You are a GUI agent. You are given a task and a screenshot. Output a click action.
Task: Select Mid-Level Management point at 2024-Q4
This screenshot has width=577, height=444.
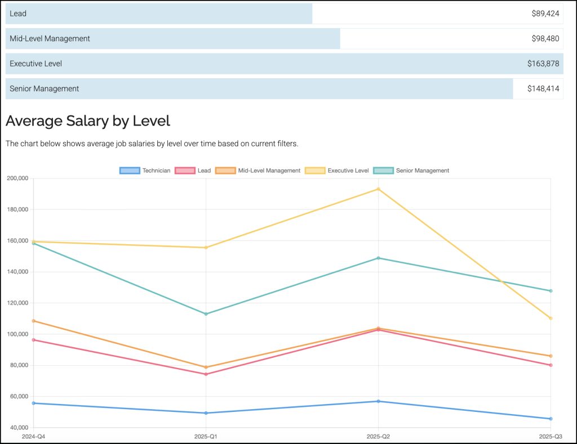point(34,321)
